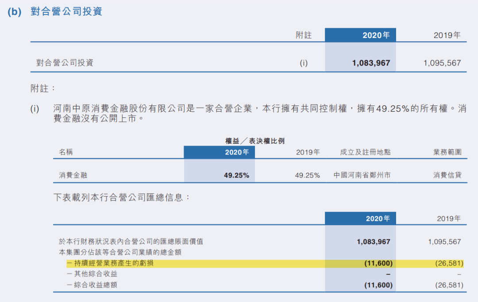
Task: Click the value 1,095,567 in first table
Action: pyautogui.click(x=442, y=63)
